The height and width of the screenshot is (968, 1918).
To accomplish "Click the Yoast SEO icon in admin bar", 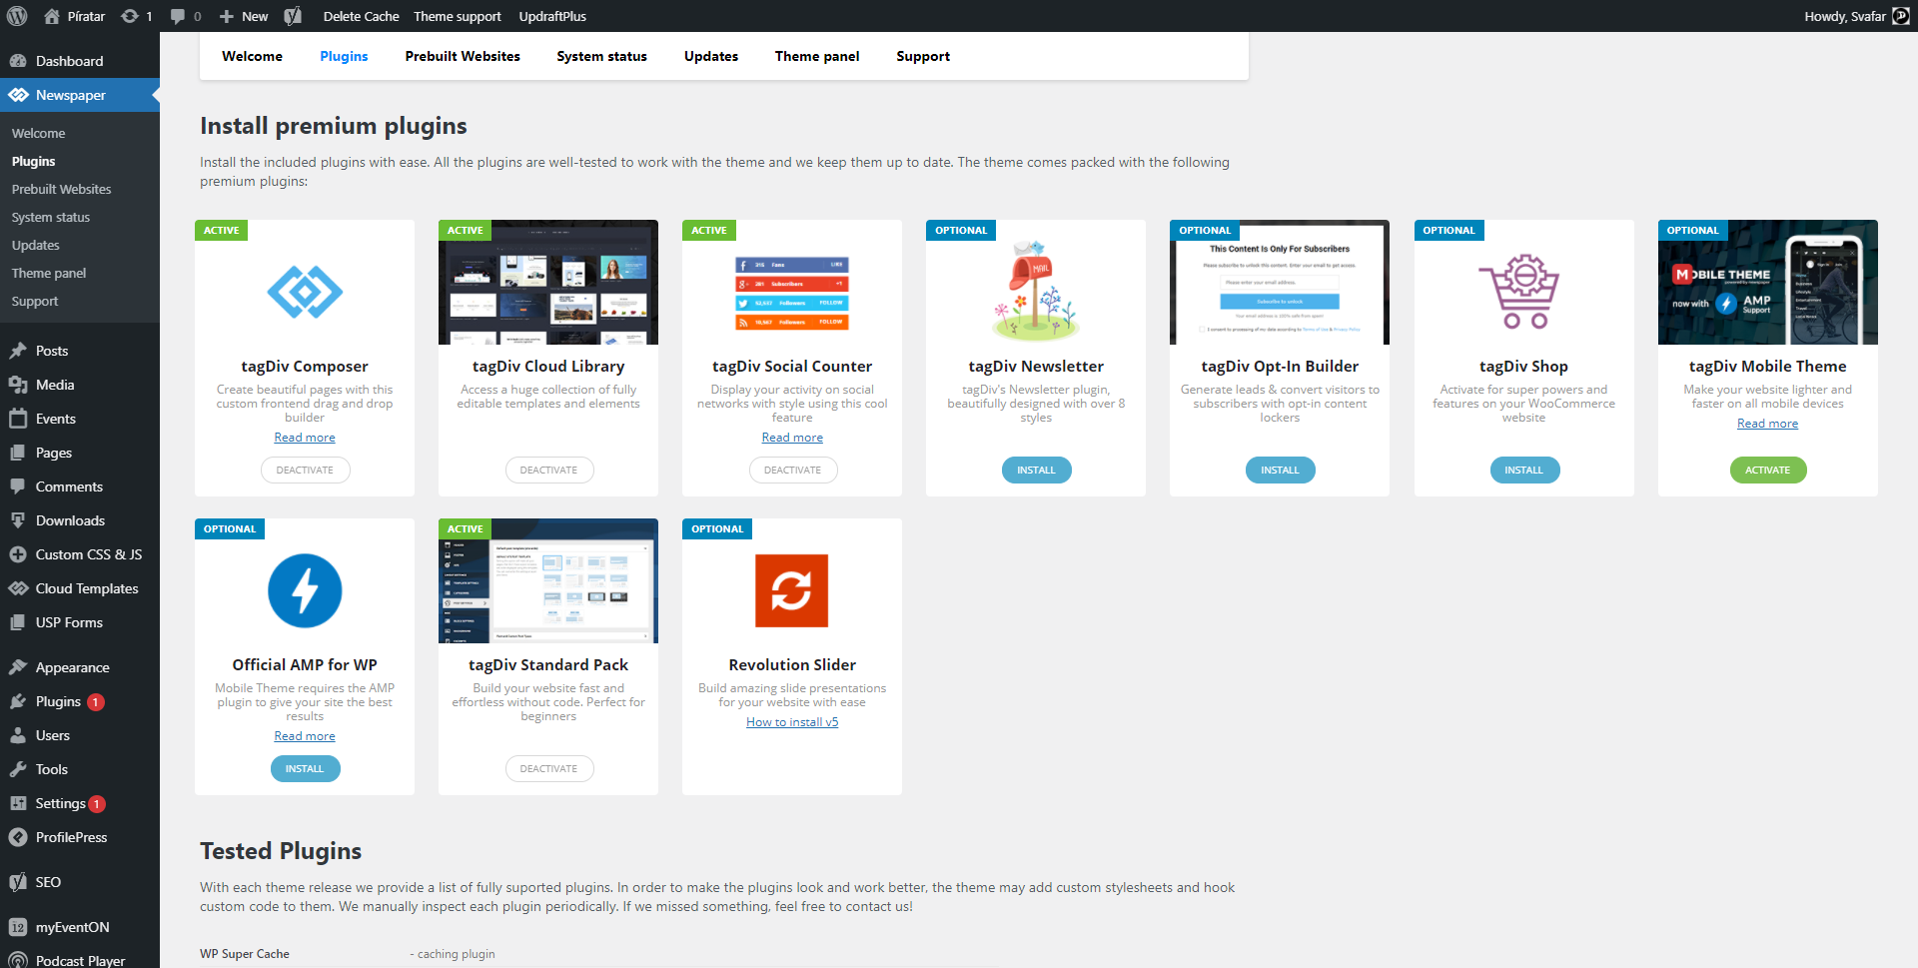I will [293, 16].
